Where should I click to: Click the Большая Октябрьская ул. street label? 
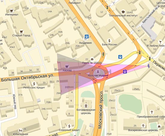coord(28,78)
